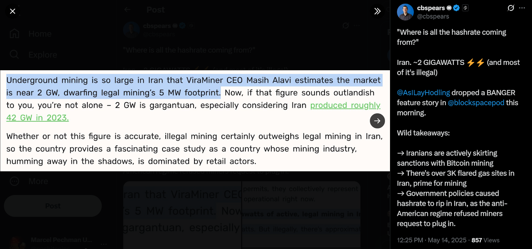Click the gray circle badge after cbspears name
This screenshot has width=532, height=249.
[x=449, y=8]
